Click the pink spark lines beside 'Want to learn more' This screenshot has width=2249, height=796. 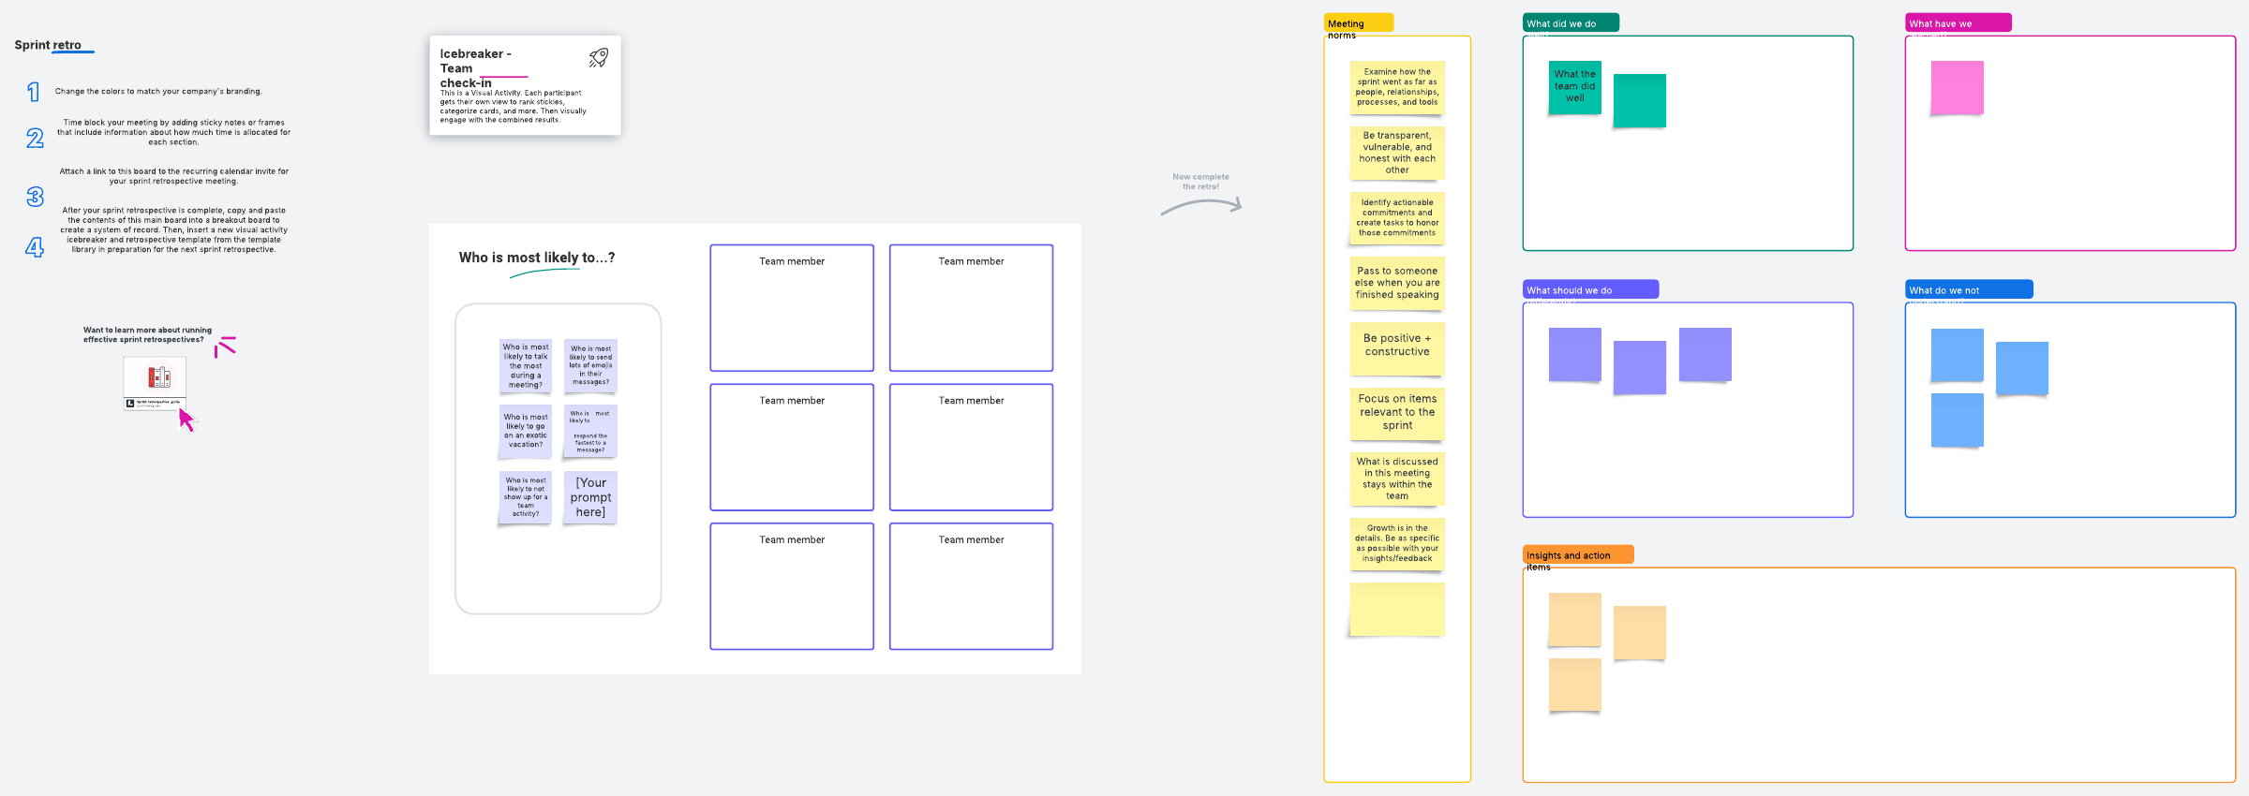225,346
